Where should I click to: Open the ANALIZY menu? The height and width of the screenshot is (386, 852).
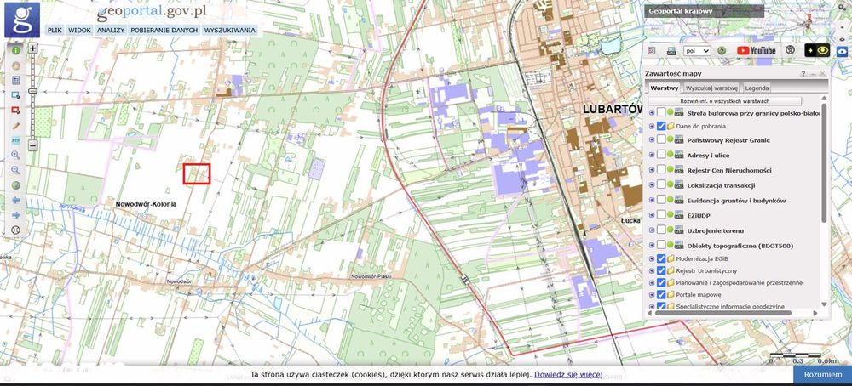tap(111, 31)
